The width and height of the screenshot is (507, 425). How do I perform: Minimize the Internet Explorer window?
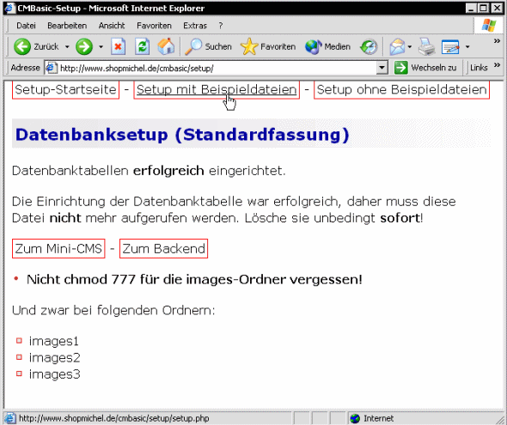tap(471, 8)
